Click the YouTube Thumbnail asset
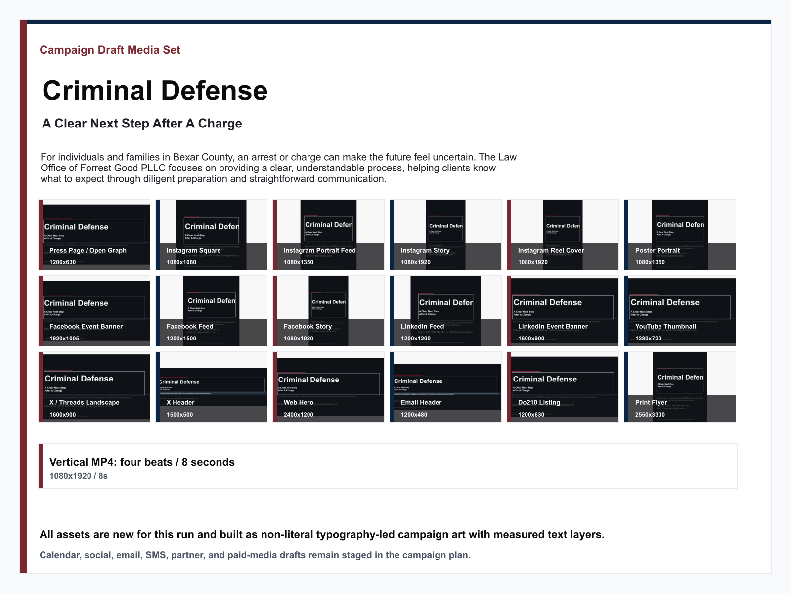Viewport: 791px width, 593px height. pos(680,311)
